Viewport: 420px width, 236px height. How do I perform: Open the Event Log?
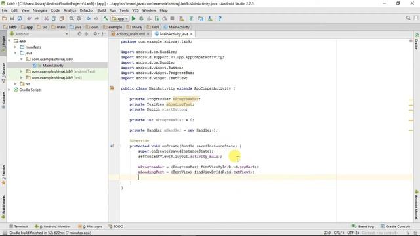362,226
